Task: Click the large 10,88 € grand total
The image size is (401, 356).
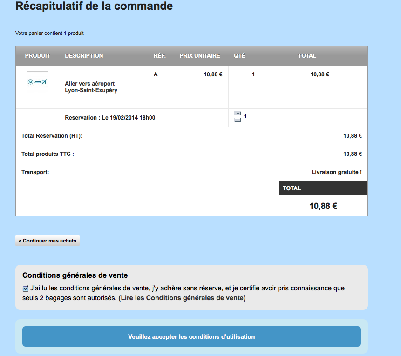Action: [323, 206]
